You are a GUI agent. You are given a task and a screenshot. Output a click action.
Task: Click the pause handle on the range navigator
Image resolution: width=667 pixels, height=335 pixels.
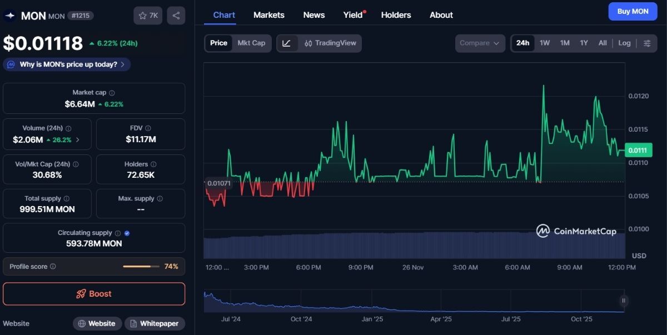click(x=624, y=301)
